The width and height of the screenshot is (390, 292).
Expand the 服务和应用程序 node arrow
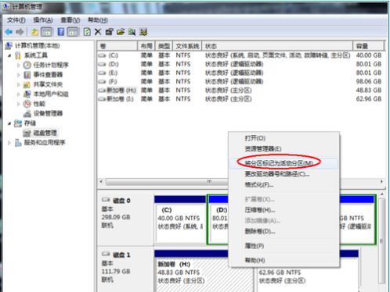[x=9, y=143]
